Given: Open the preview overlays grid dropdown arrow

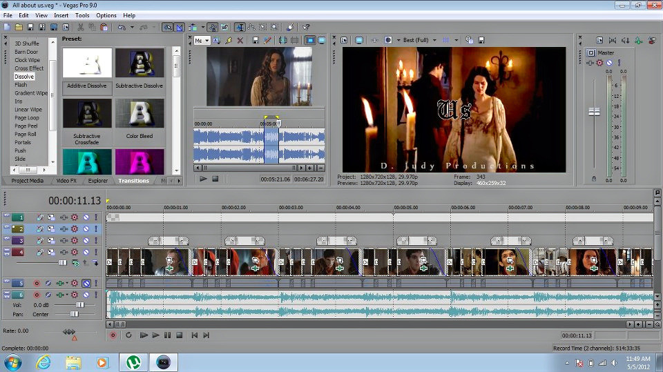Looking at the screenshot, I should click(x=456, y=40).
